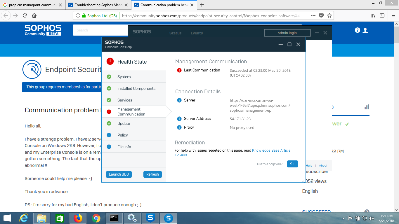Viewport: 399px width, 224px height.
Task: Click the Refresh button
Action: pyautogui.click(x=152, y=174)
